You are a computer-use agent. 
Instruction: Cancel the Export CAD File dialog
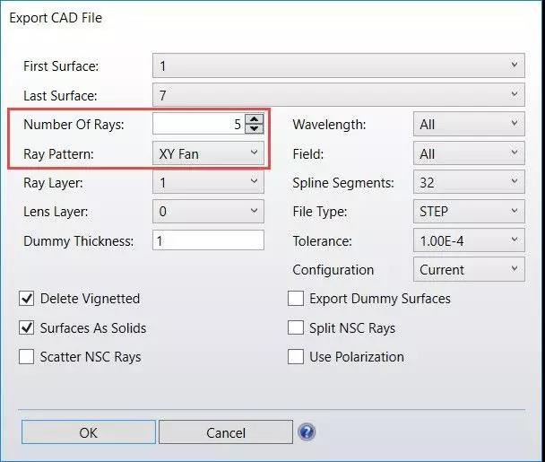226,432
